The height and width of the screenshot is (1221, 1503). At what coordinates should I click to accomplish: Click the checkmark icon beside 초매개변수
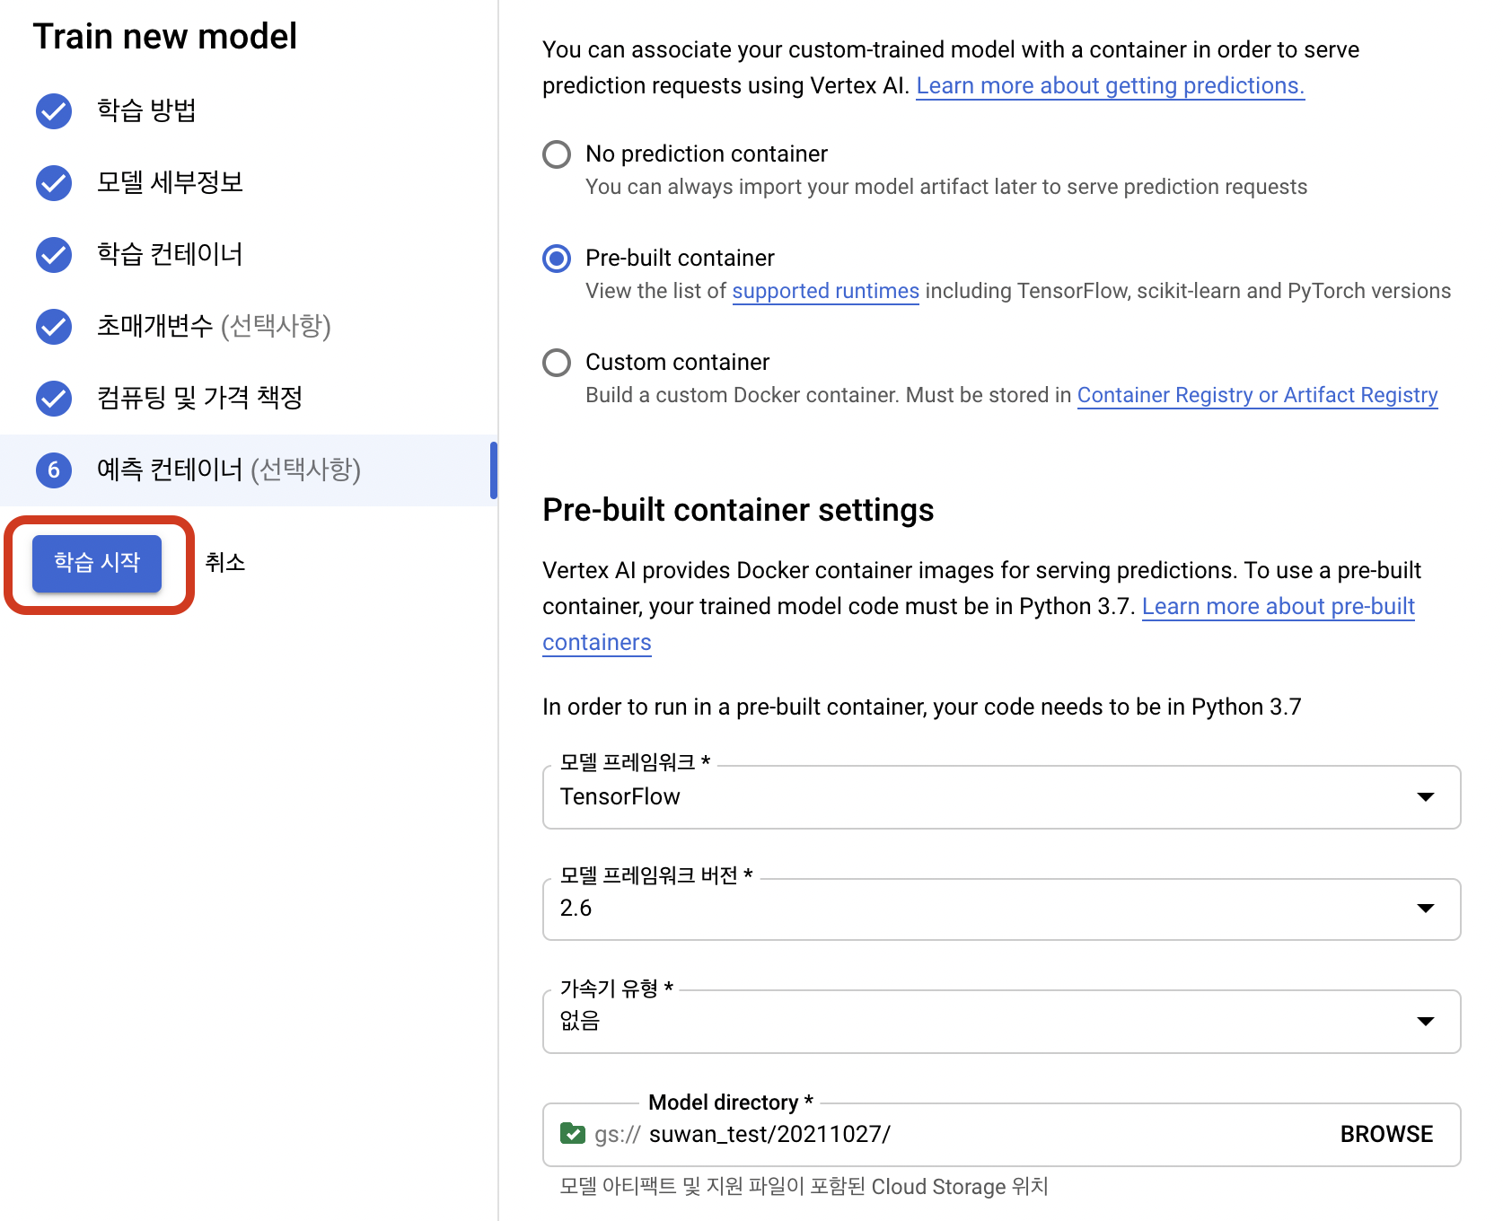click(x=54, y=327)
